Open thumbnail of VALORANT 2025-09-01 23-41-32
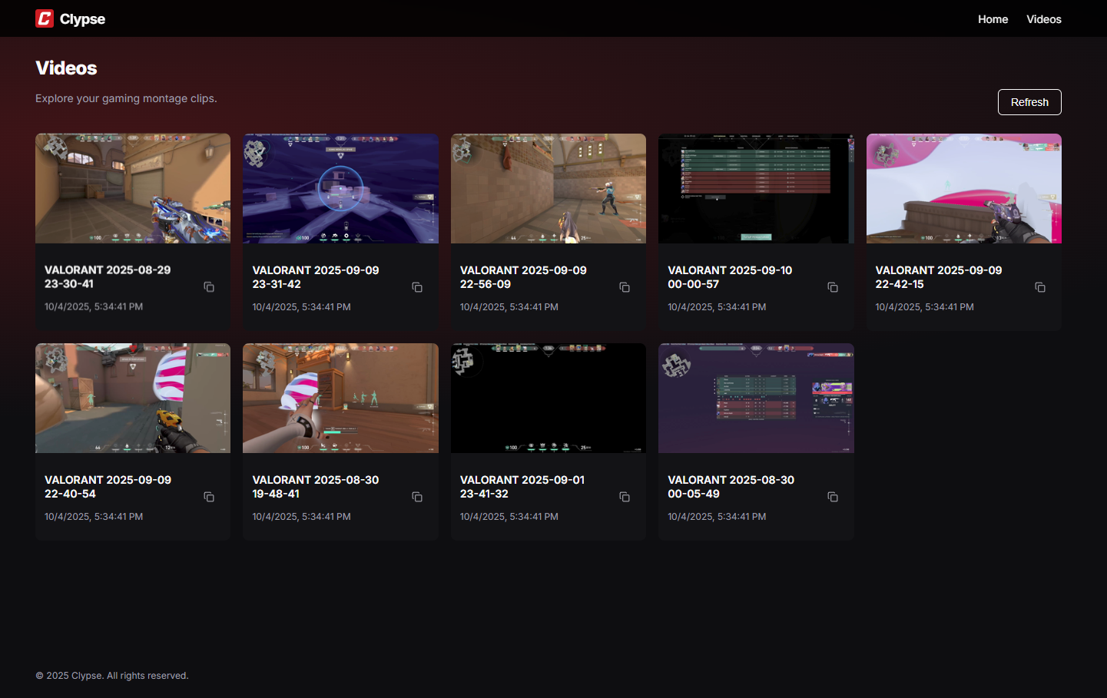The width and height of the screenshot is (1107, 698). 549,398
